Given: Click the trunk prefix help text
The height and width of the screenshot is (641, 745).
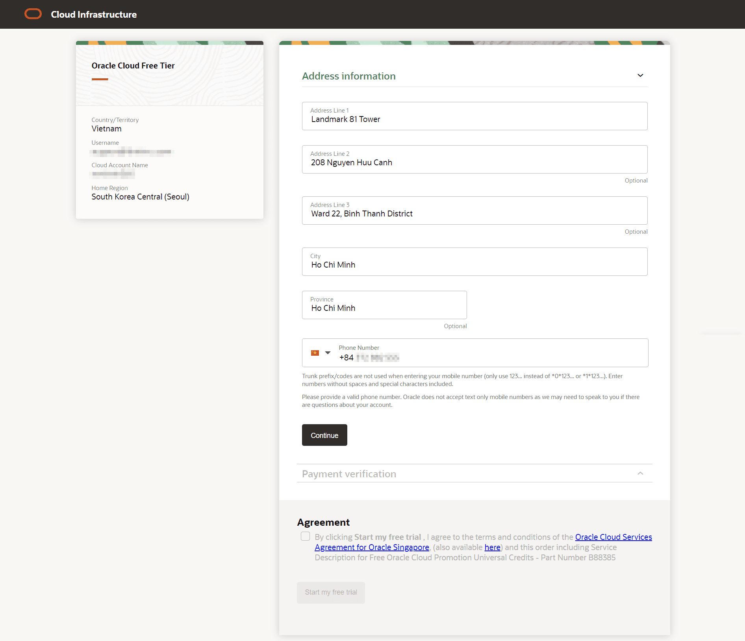Looking at the screenshot, I should (x=462, y=380).
